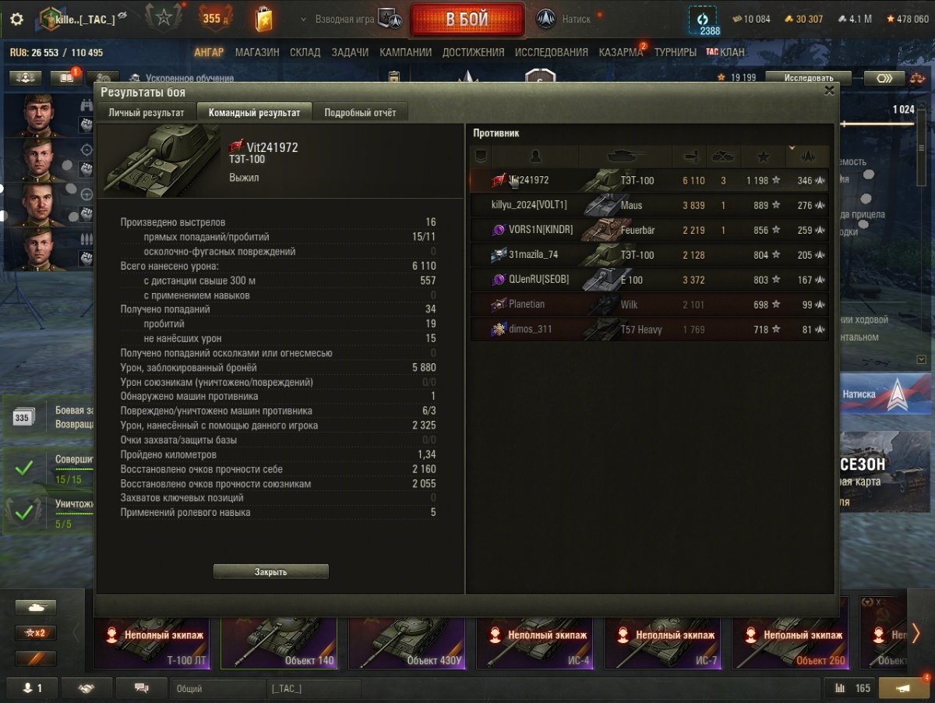Open the Подробный отчёт tab
Viewport: 935px width, 703px height.
(360, 112)
